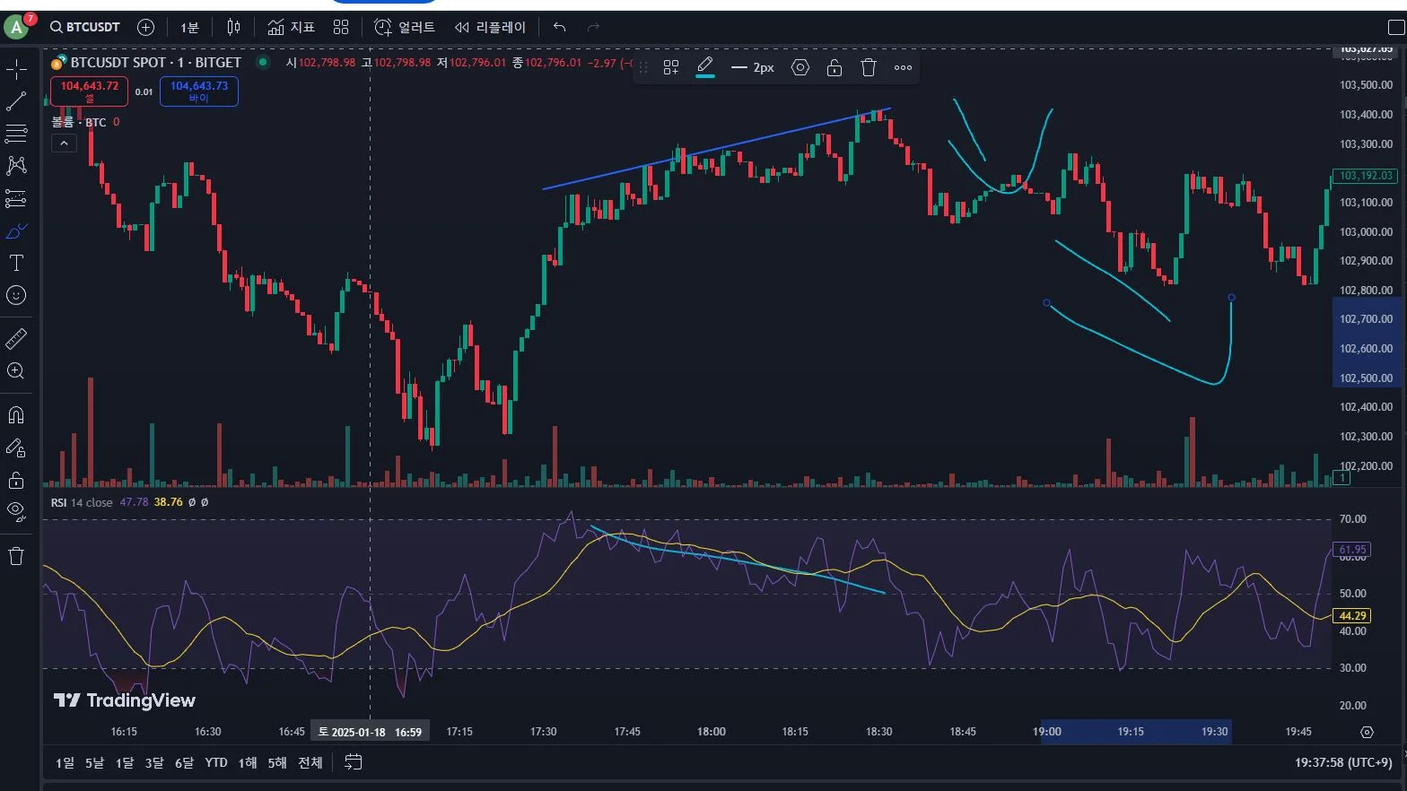Select the text annotation tool
The image size is (1407, 791).
coord(16,263)
